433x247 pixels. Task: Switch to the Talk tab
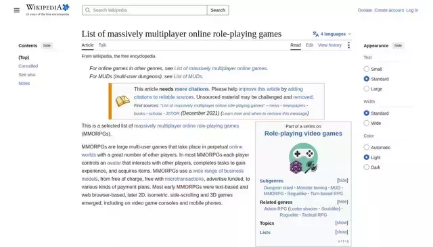[x=102, y=45]
